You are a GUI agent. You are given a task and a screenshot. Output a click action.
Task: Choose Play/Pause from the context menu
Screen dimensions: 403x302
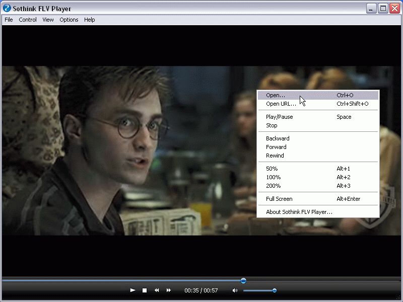click(279, 117)
